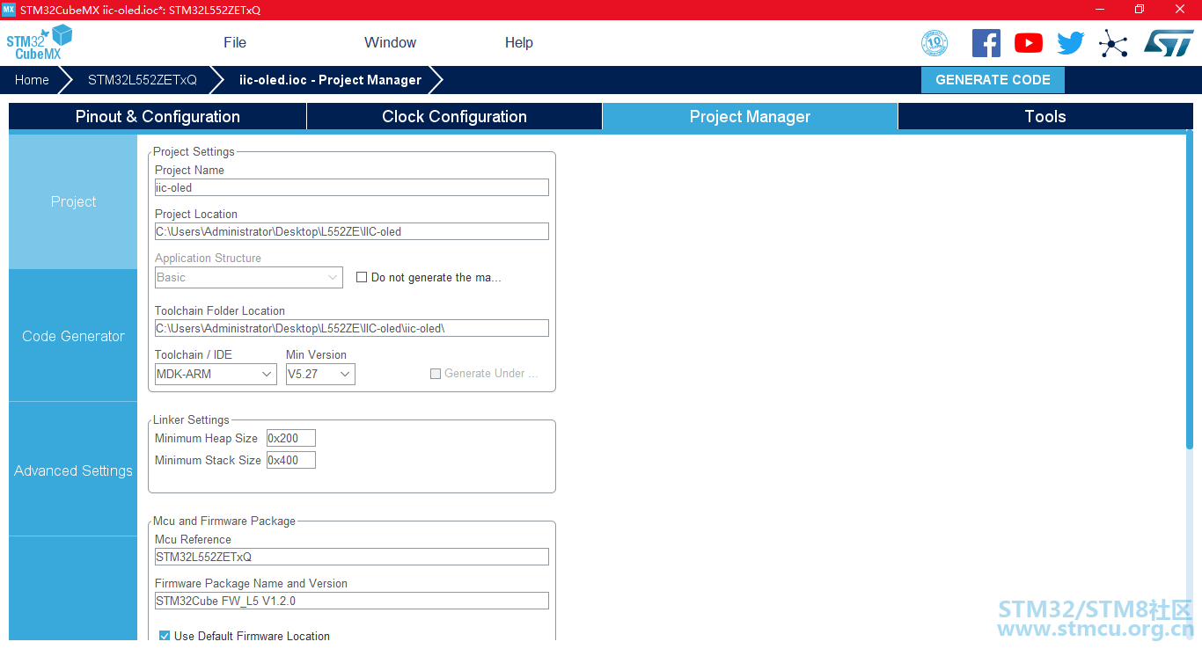The image size is (1202, 649).
Task: Click the Project Location path field
Action: (352, 231)
